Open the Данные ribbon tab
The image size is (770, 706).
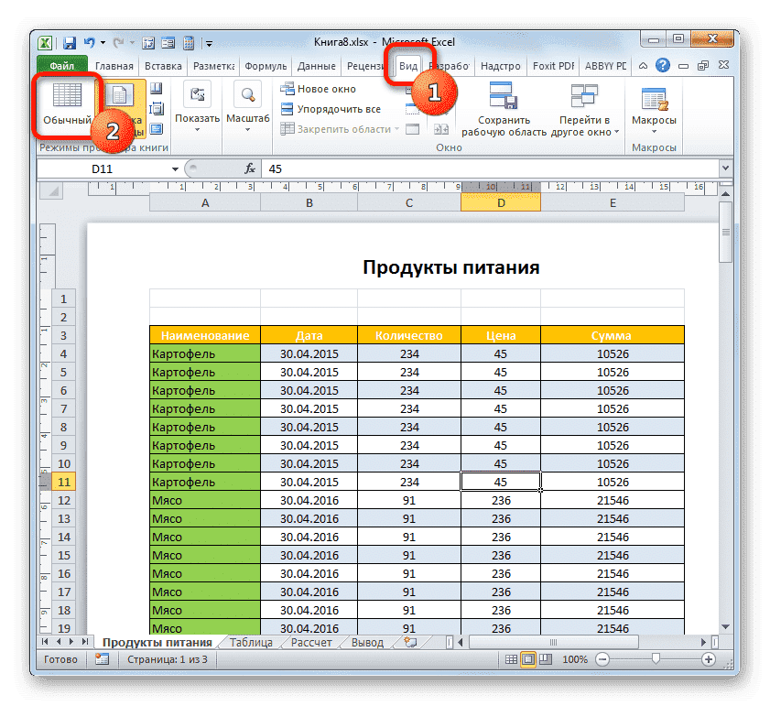click(316, 66)
